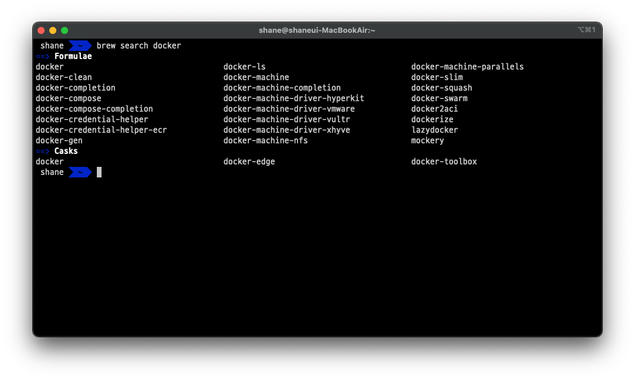The height and width of the screenshot is (380, 635).
Task: Select 'docker-credential-helper-ecr' formula
Action: (102, 129)
